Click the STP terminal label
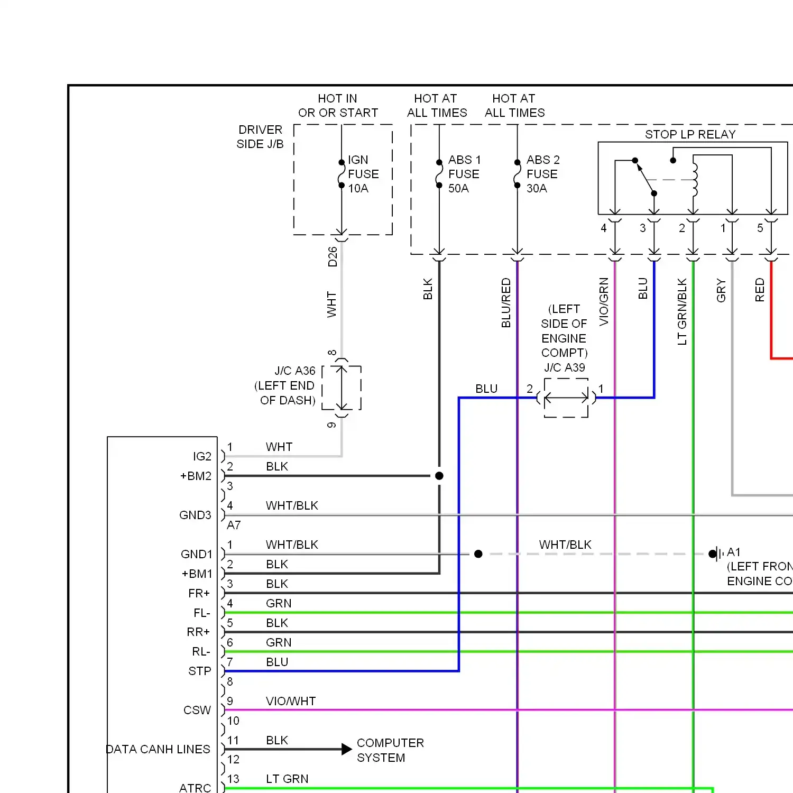Screen dimensions: 793x793 [x=200, y=671]
